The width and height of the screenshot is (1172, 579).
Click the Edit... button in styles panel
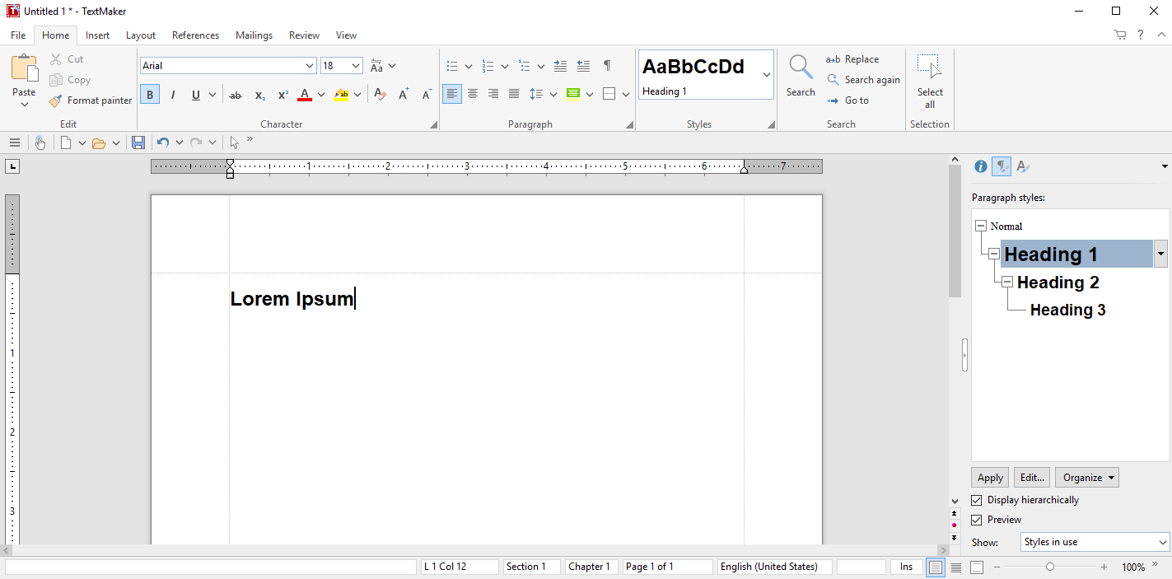point(1032,478)
